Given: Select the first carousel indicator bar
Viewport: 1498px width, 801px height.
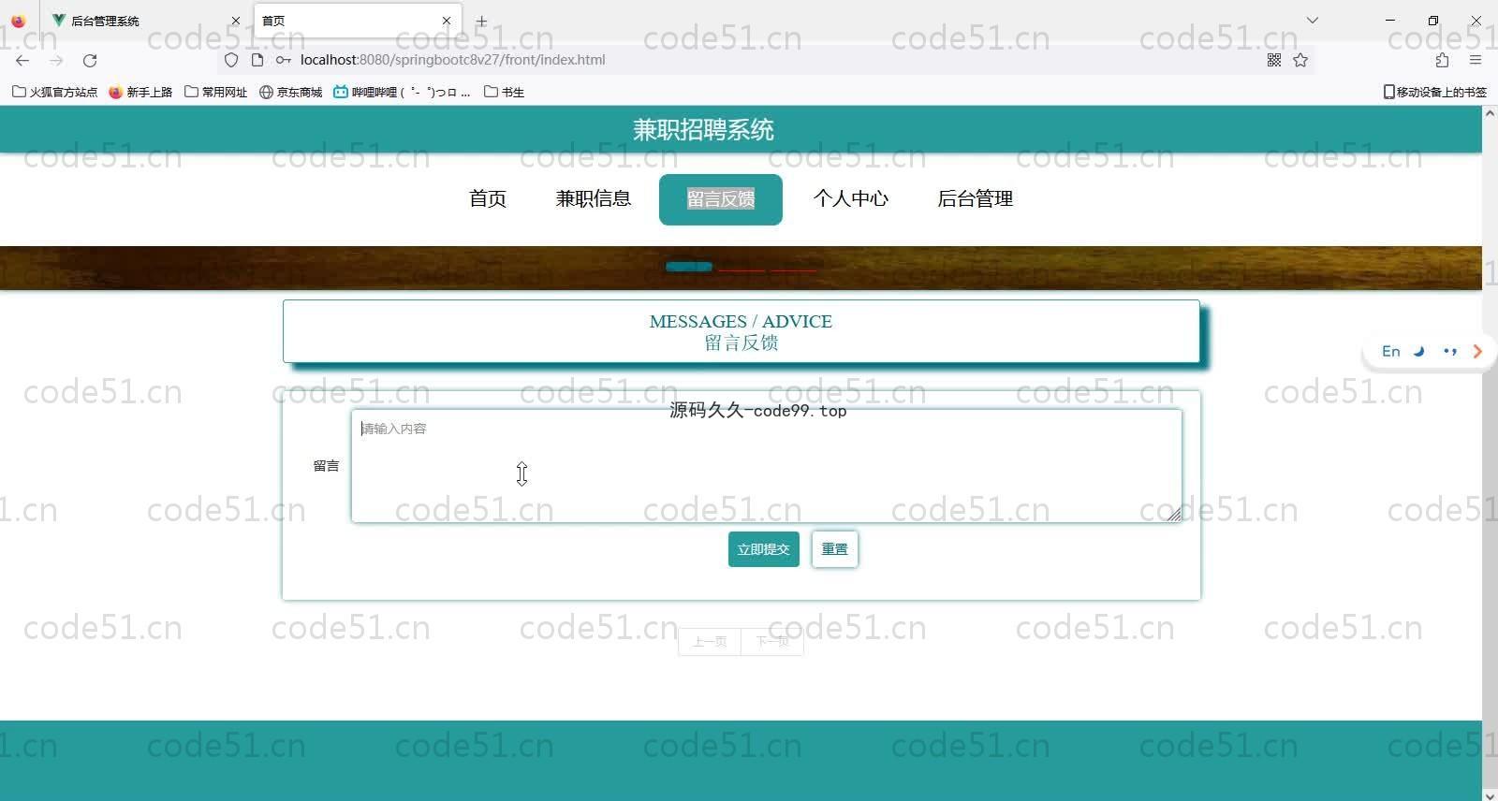Looking at the screenshot, I should tap(688, 267).
